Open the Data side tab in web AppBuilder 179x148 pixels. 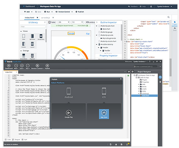pyautogui.click(x=175, y=29)
